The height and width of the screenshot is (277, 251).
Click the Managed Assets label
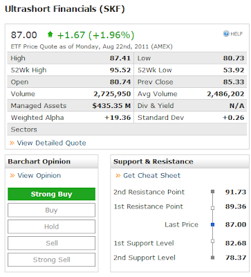(x=39, y=106)
